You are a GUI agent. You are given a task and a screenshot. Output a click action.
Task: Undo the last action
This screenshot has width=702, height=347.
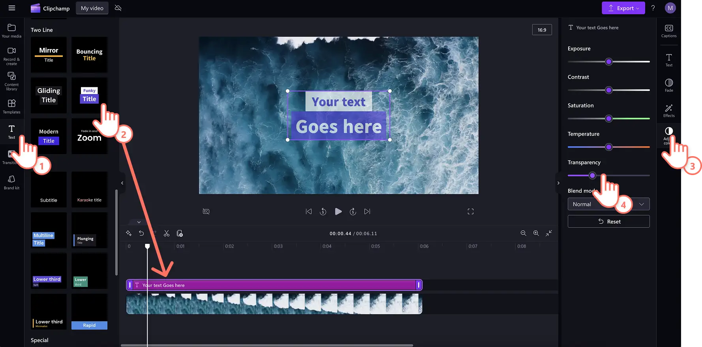pyautogui.click(x=141, y=233)
